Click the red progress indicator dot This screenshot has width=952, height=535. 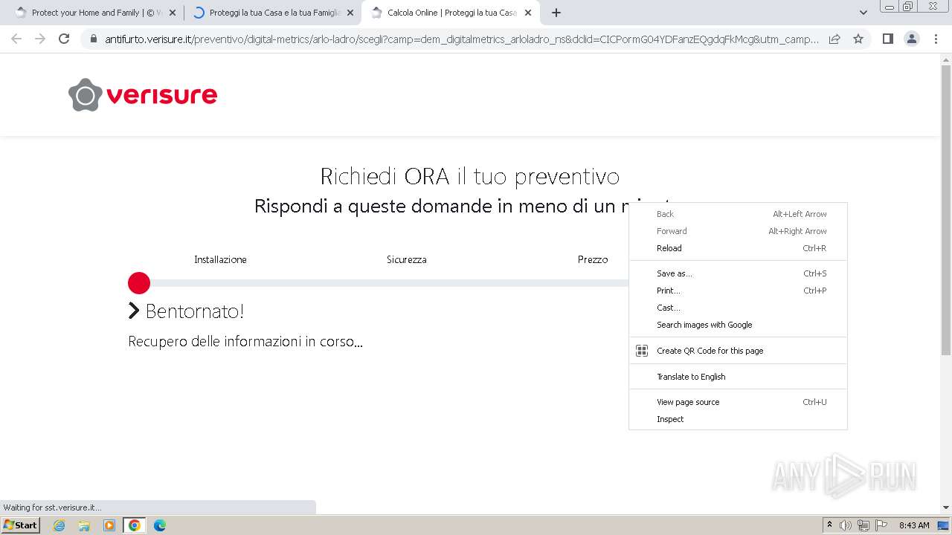[x=139, y=283]
